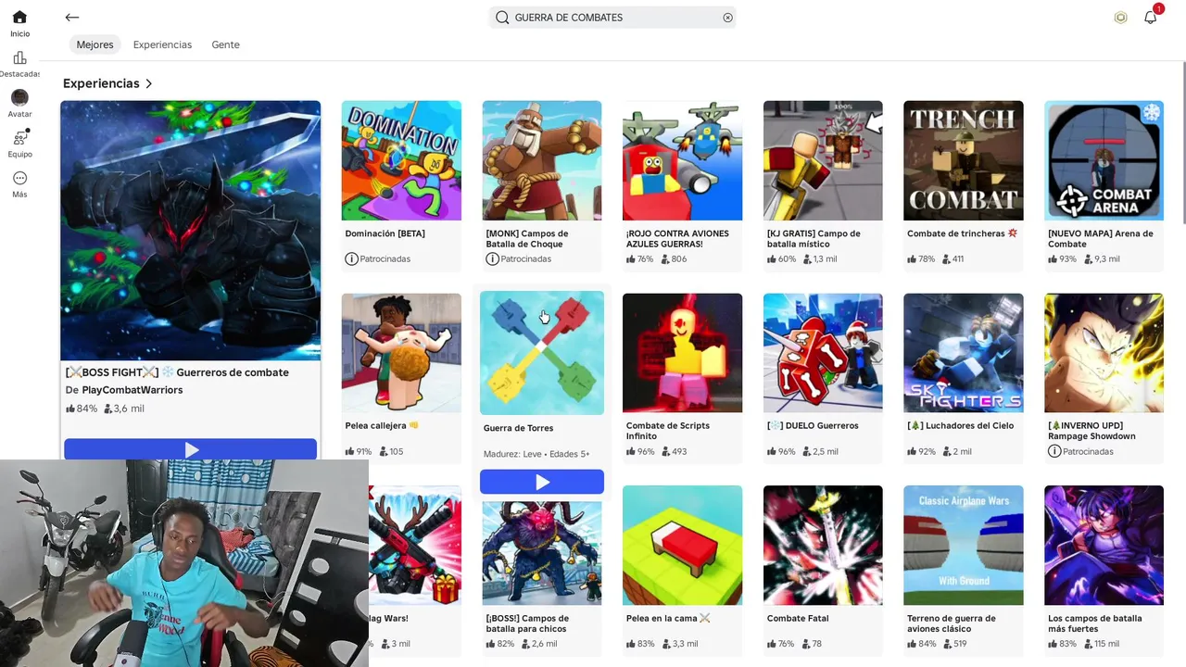Image resolution: width=1186 pixels, height=667 pixels.
Task: Clear the search field with X icon
Action: pyautogui.click(x=727, y=18)
